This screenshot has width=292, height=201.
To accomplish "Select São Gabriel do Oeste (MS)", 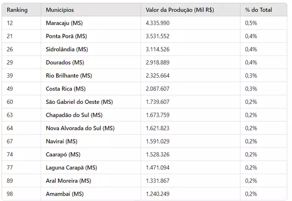I will [79, 102].
